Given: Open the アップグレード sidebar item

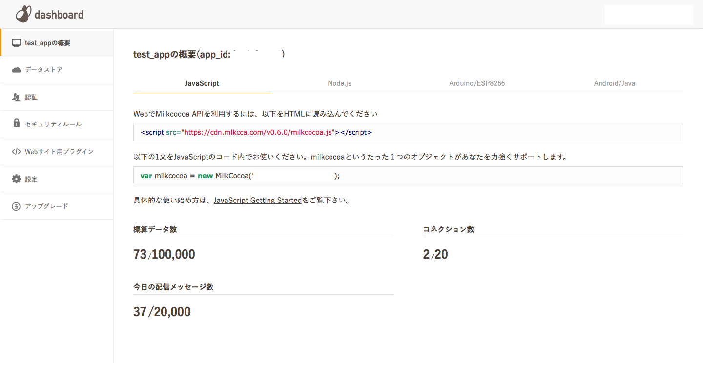Looking at the screenshot, I should pyautogui.click(x=57, y=206).
